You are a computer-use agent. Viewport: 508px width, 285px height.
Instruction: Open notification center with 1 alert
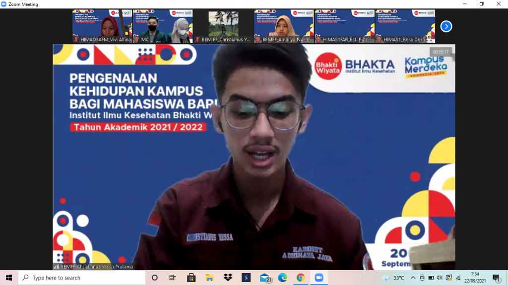tap(496, 278)
